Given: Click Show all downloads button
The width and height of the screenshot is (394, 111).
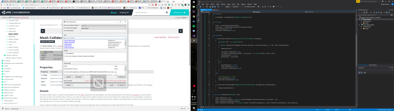Looking at the screenshot, I should [183, 108].
